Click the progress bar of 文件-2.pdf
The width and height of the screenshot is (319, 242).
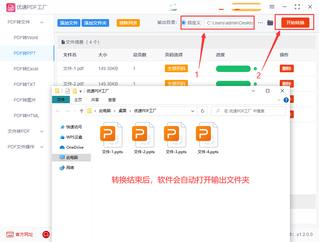click(x=234, y=83)
